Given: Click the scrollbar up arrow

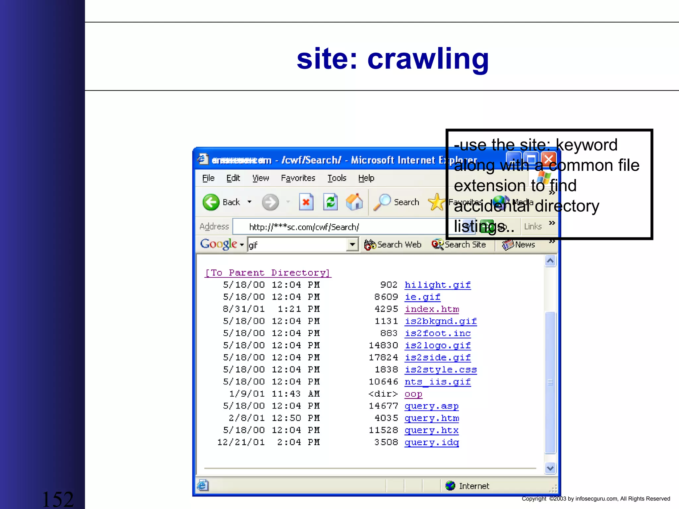Looking at the screenshot, I should coord(550,261).
